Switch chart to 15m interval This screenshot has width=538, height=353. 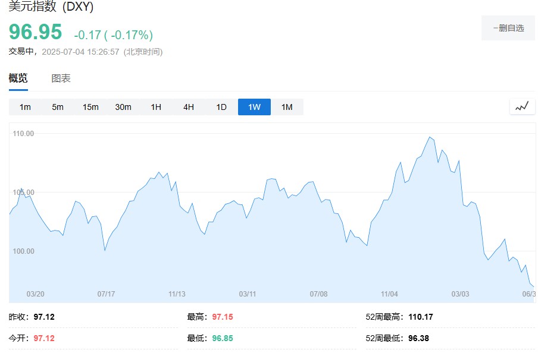coord(90,107)
